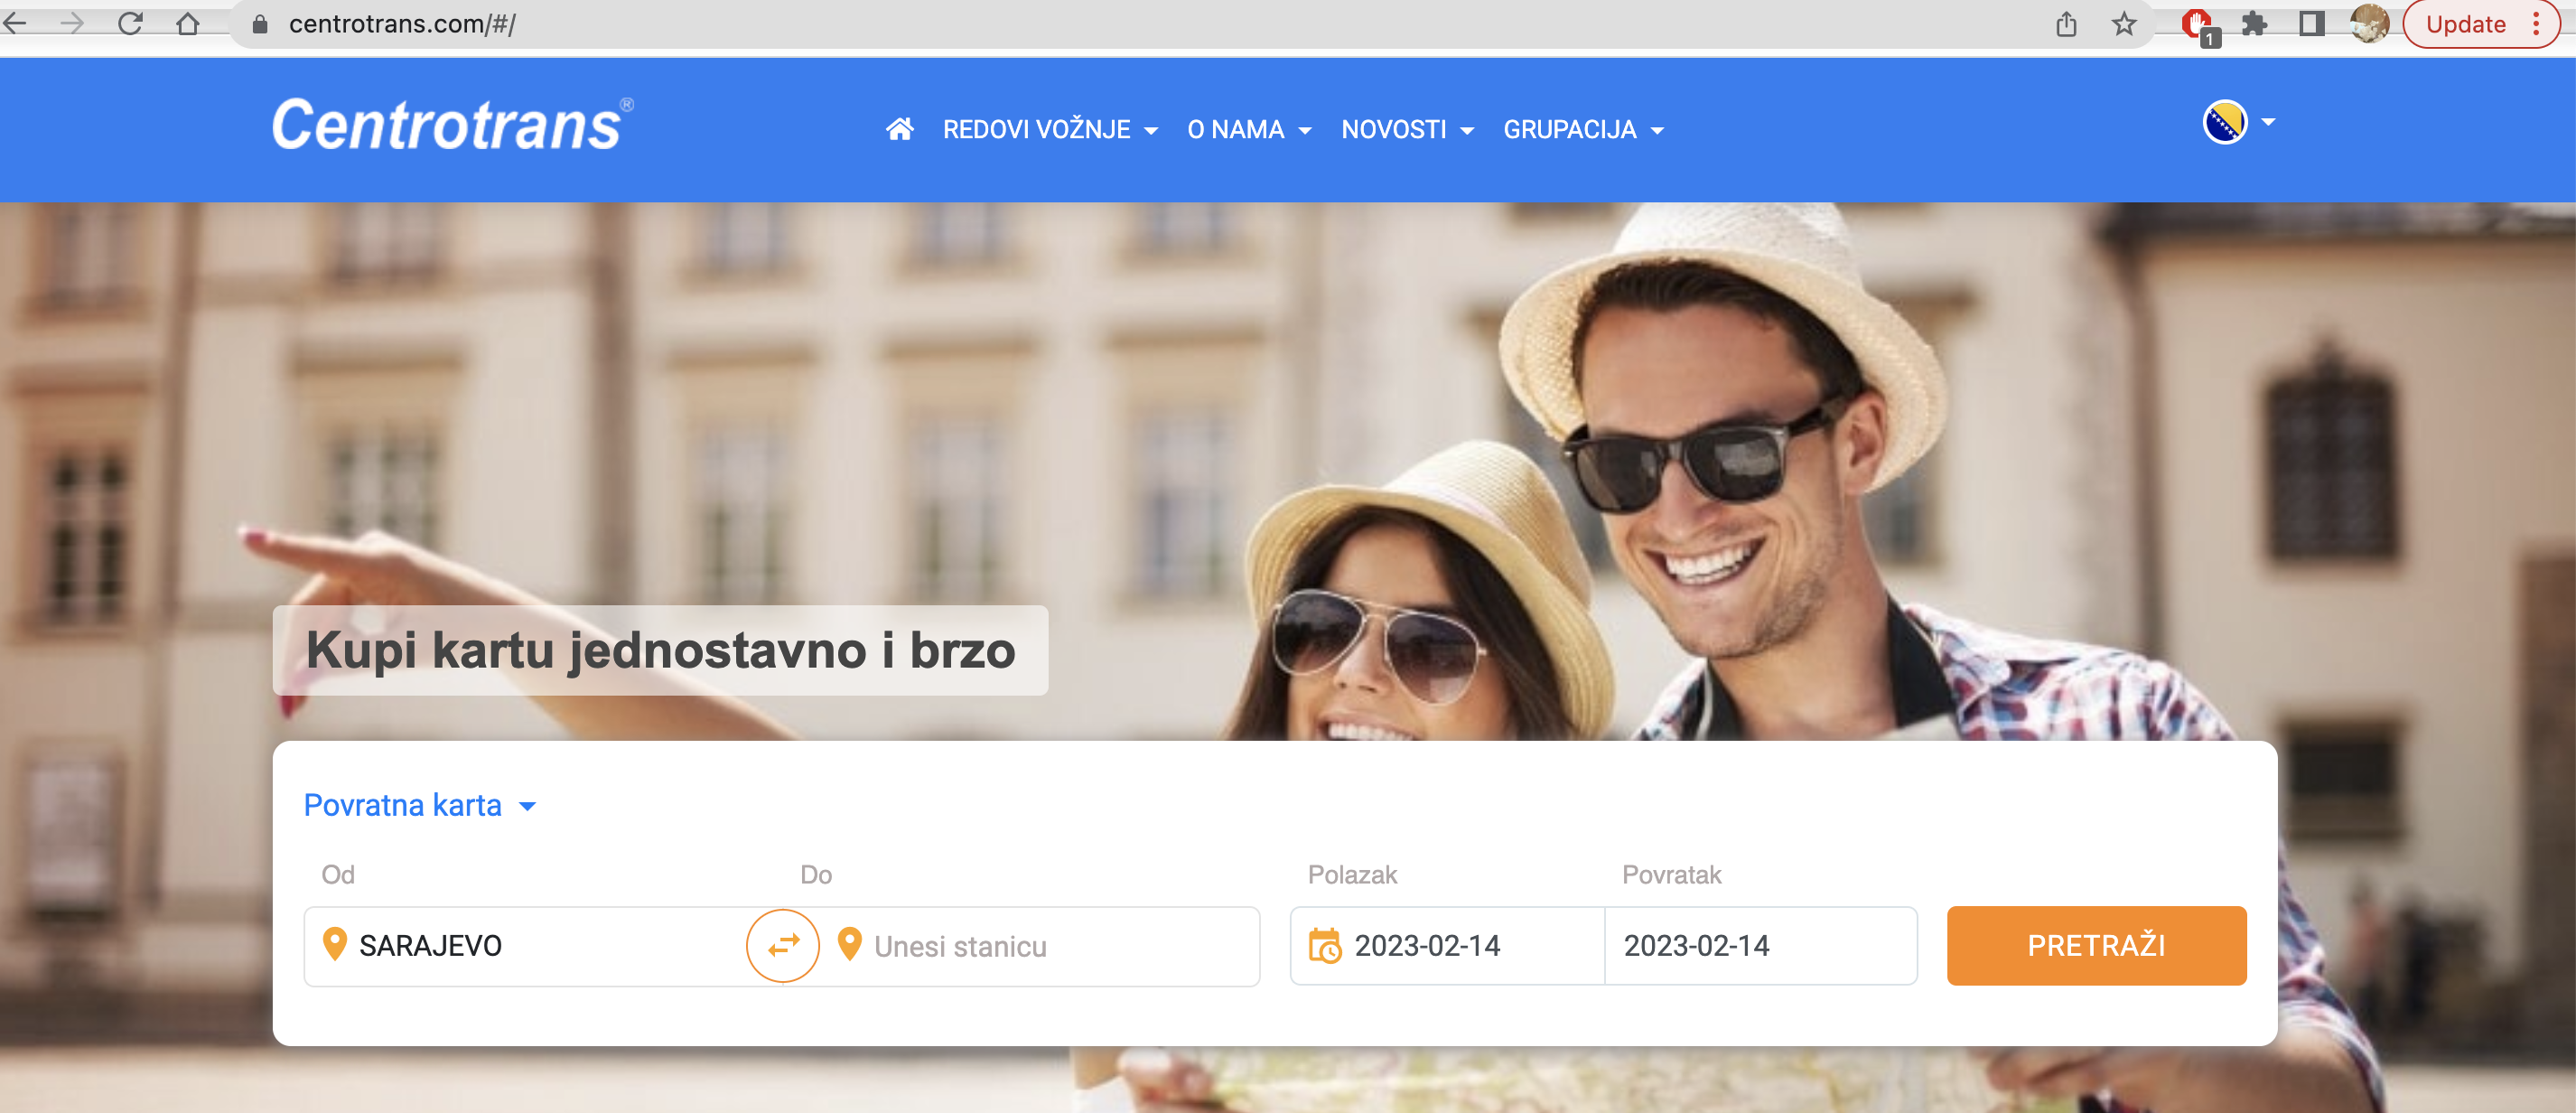Open the Chrome three-dot menu
The width and height of the screenshot is (2576, 1113).
pos(2536,24)
